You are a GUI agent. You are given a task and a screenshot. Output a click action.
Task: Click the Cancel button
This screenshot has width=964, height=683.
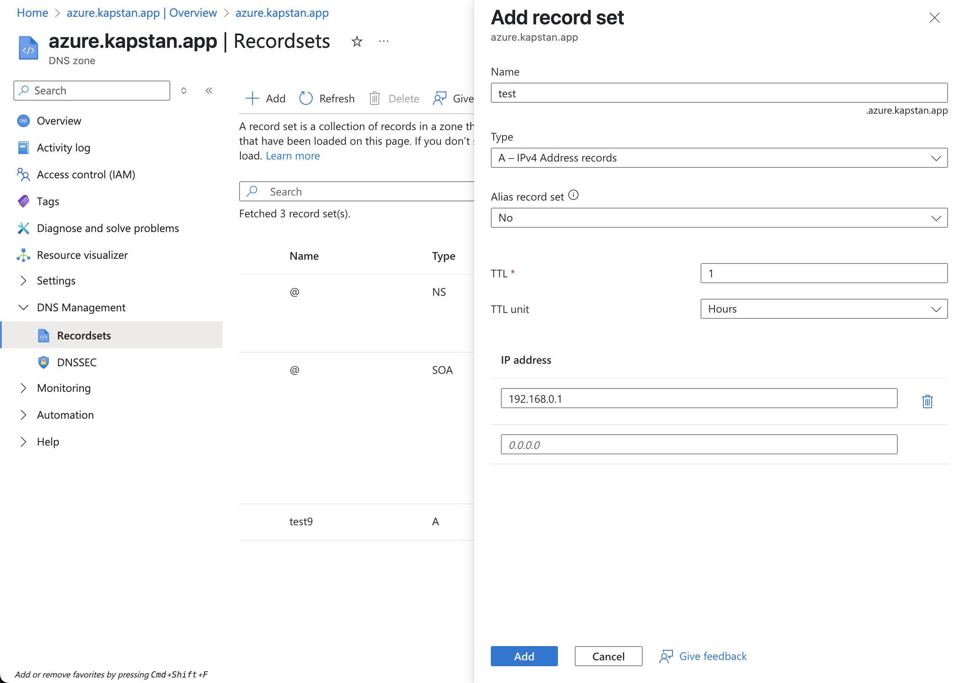(608, 657)
